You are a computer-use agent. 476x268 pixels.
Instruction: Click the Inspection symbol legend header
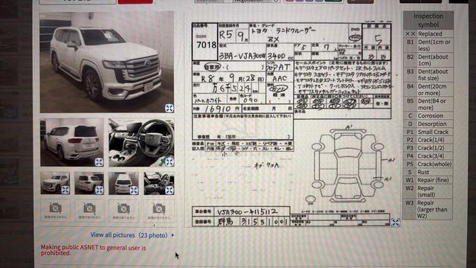pyautogui.click(x=428, y=20)
